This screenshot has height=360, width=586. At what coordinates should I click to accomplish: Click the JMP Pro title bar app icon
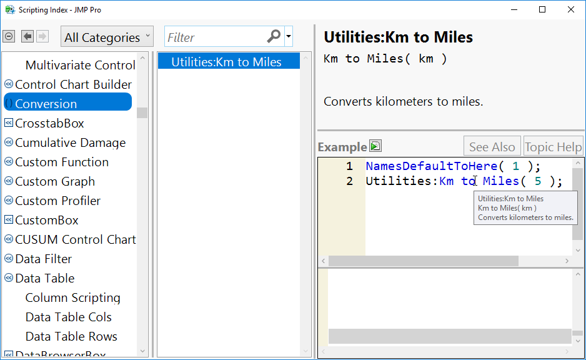point(9,10)
